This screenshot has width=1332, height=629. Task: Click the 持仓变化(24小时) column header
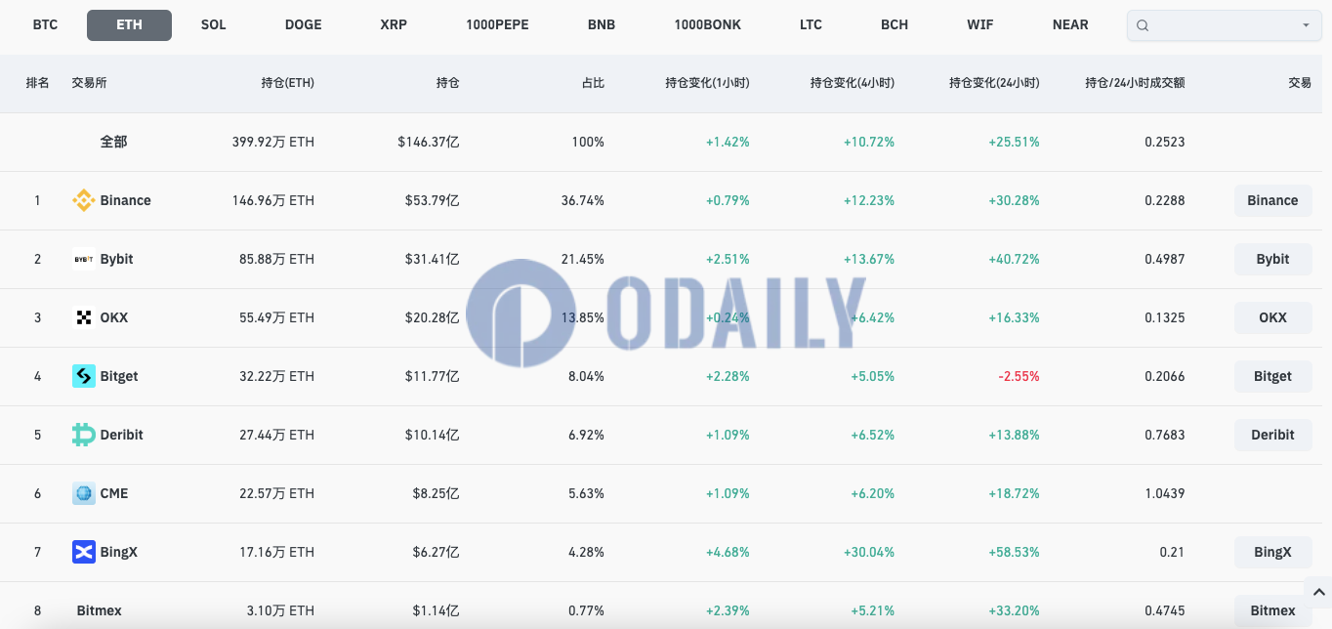(x=994, y=83)
